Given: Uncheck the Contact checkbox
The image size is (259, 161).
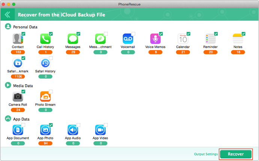Looking at the screenshot, I should point(23,34).
